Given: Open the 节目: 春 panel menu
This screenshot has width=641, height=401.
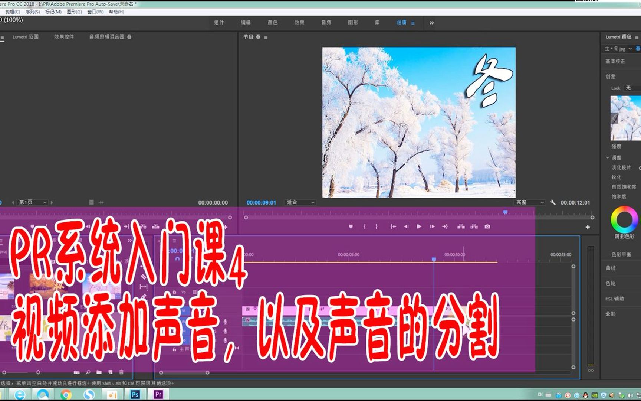Looking at the screenshot, I should (x=266, y=37).
